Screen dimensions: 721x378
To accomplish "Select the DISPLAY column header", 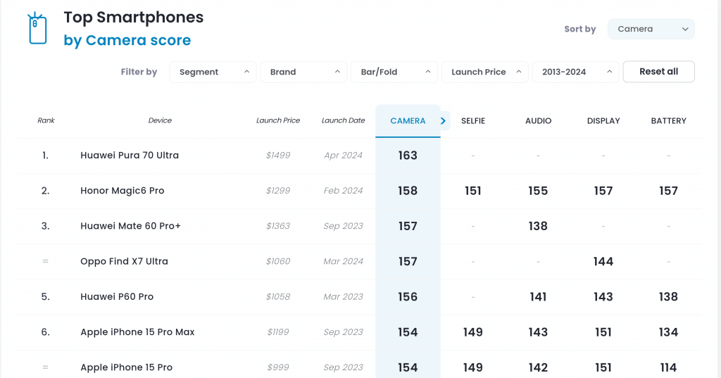I will tap(603, 121).
